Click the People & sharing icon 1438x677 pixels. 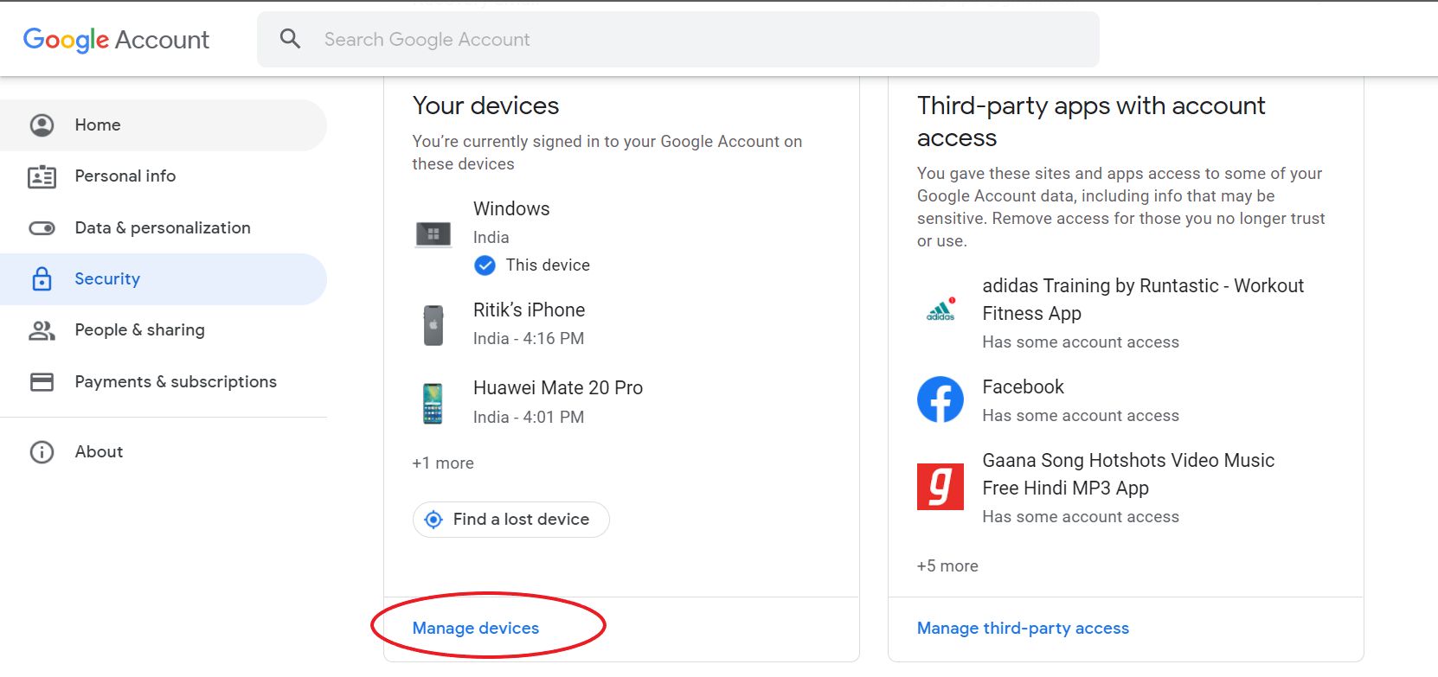42,330
